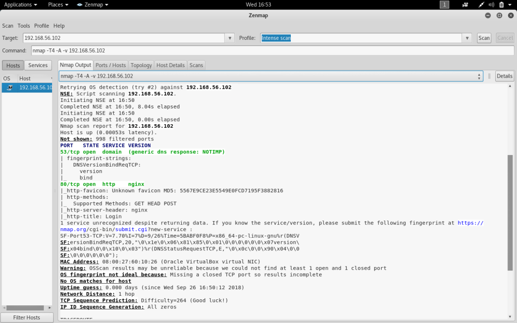Click the host OS icon for 192.168.56.102

pos(9,88)
